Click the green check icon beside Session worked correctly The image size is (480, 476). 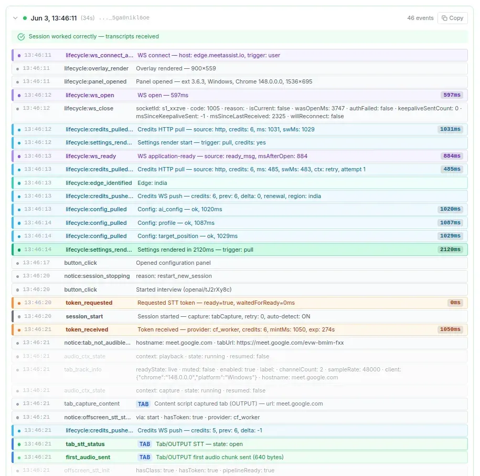tap(21, 37)
